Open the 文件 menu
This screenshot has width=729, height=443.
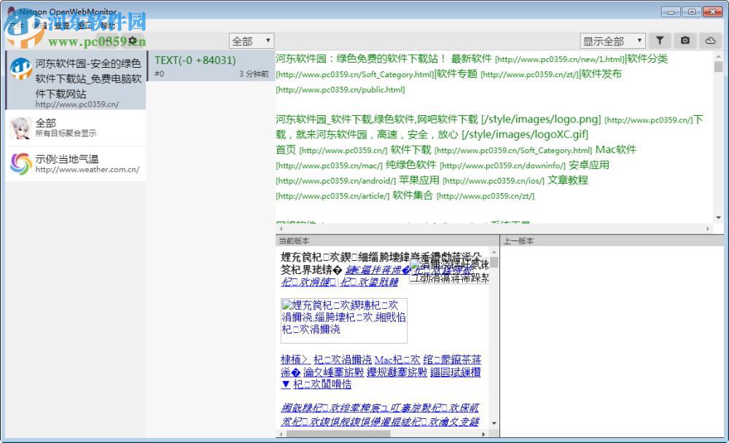click(x=16, y=25)
